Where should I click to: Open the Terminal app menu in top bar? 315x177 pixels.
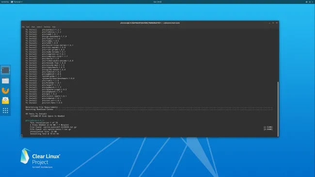click(16, 2)
